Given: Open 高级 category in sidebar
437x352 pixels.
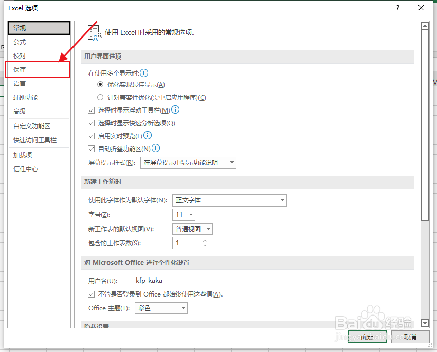Looking at the screenshot, I should tap(39, 111).
